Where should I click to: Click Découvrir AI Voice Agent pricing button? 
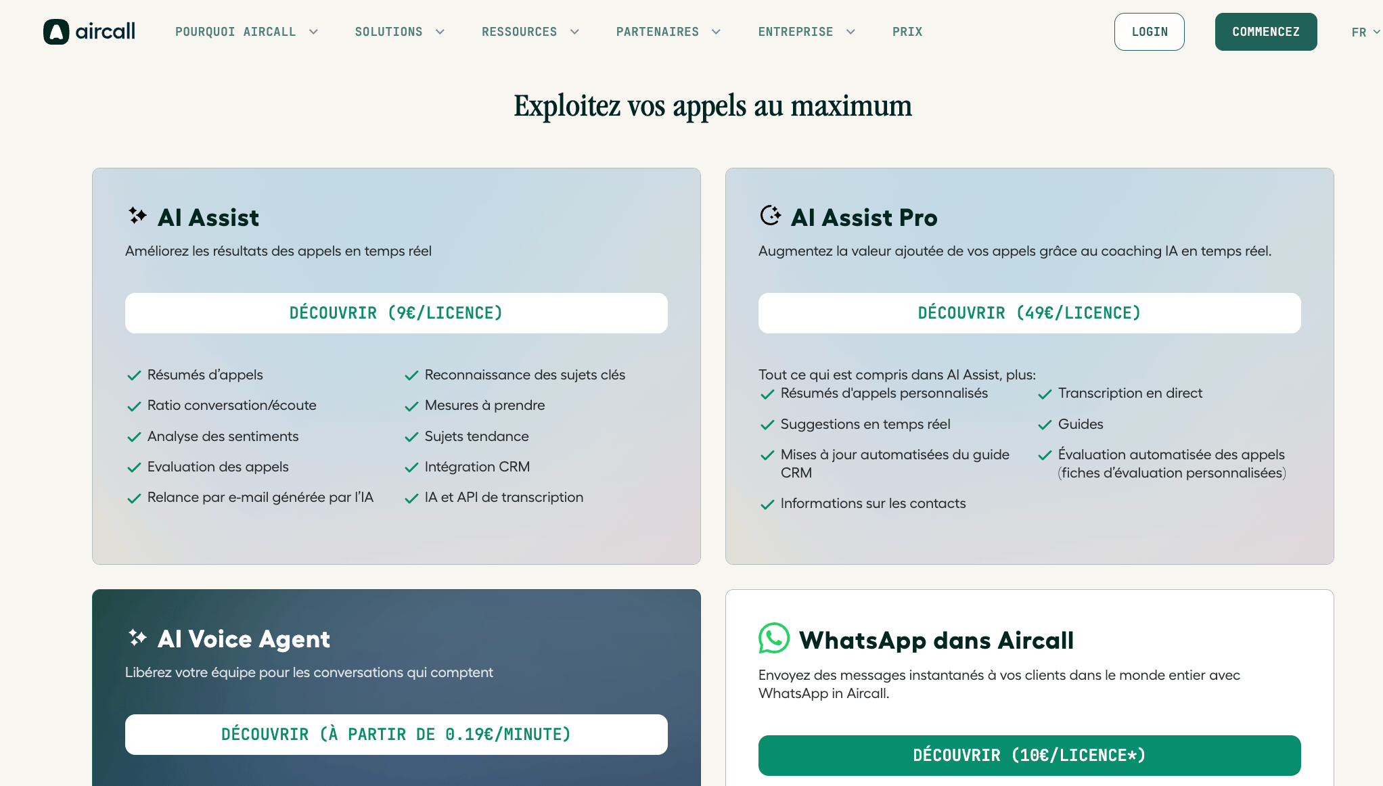point(396,735)
